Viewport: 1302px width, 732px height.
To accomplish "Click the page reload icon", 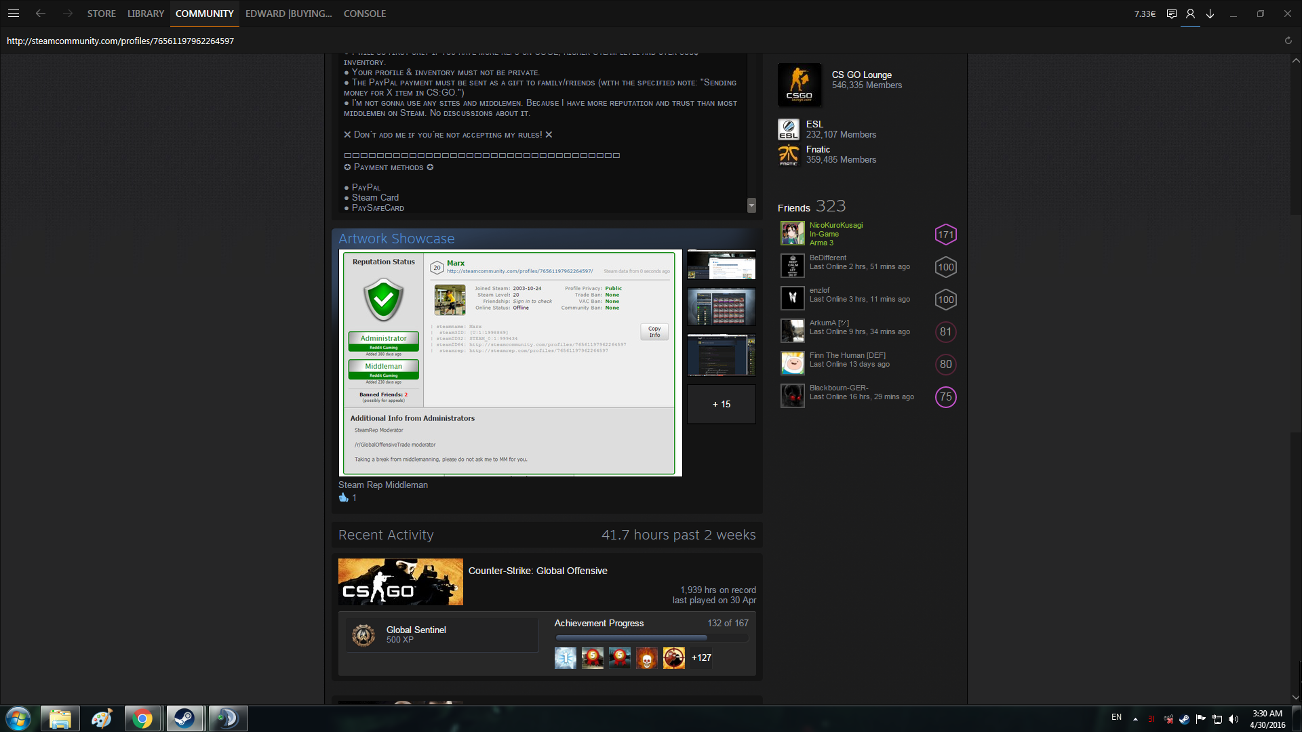I will pyautogui.click(x=1288, y=41).
